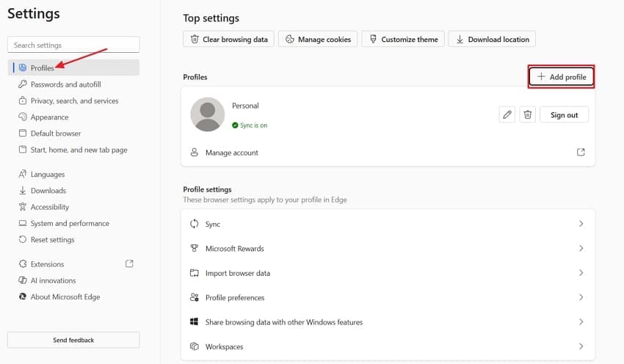Viewport: 624px width, 364px height.
Task: Click the Downloads arrow icon in sidebar
Action: (23, 190)
